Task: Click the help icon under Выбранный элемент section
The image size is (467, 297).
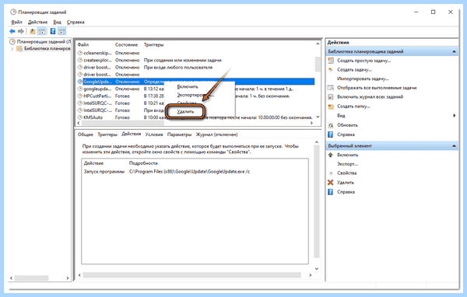Action: 331,192
